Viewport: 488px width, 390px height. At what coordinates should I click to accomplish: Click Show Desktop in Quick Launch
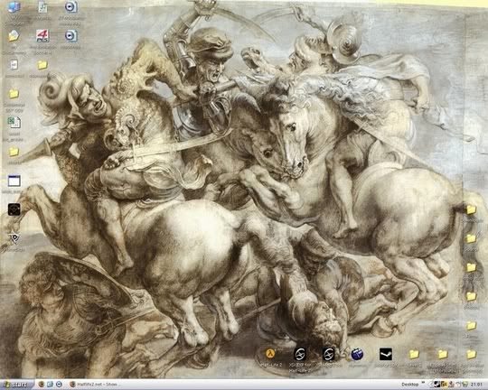pyautogui.click(x=50, y=385)
